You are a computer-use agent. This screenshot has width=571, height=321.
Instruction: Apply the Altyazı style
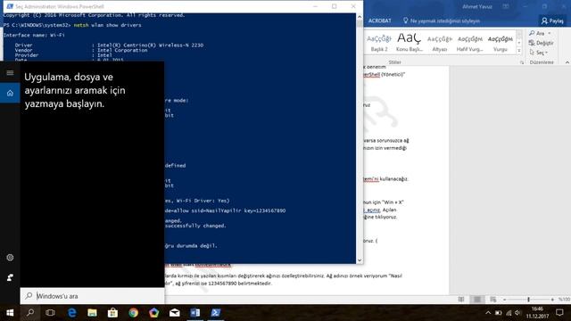click(440, 43)
